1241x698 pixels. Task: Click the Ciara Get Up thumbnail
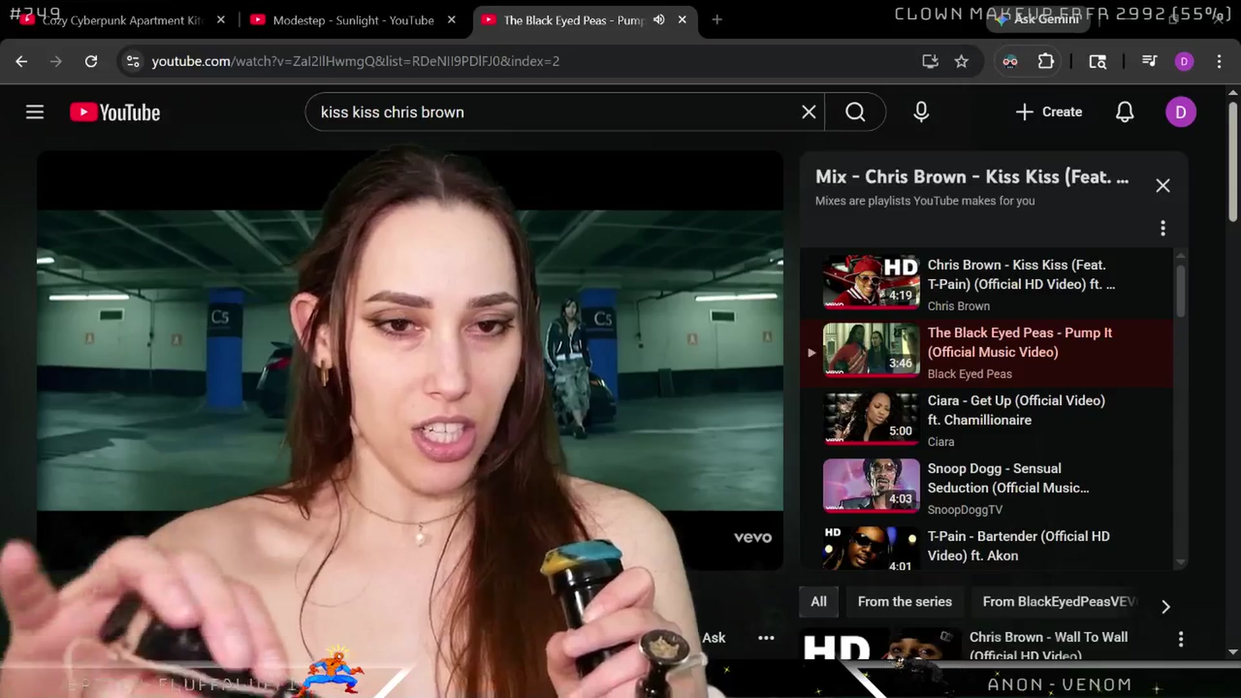click(x=871, y=418)
